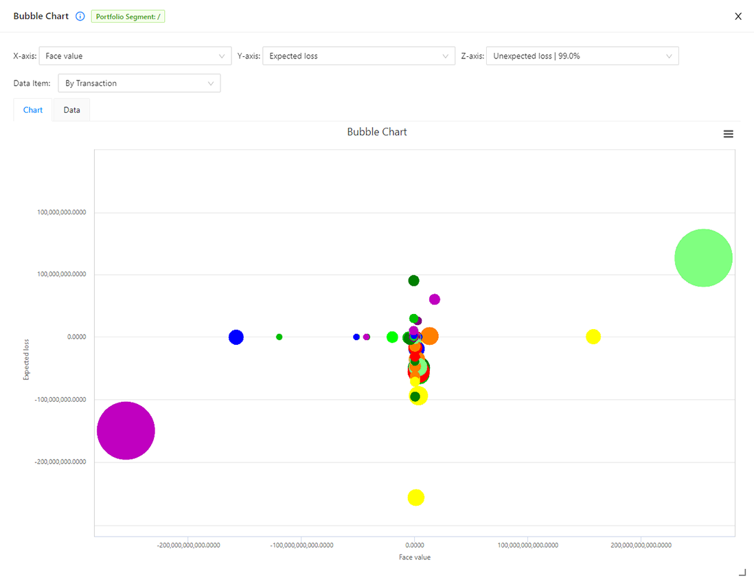Click the blue bubble on the far left
The height and width of the screenshot is (584, 754).
[236, 337]
